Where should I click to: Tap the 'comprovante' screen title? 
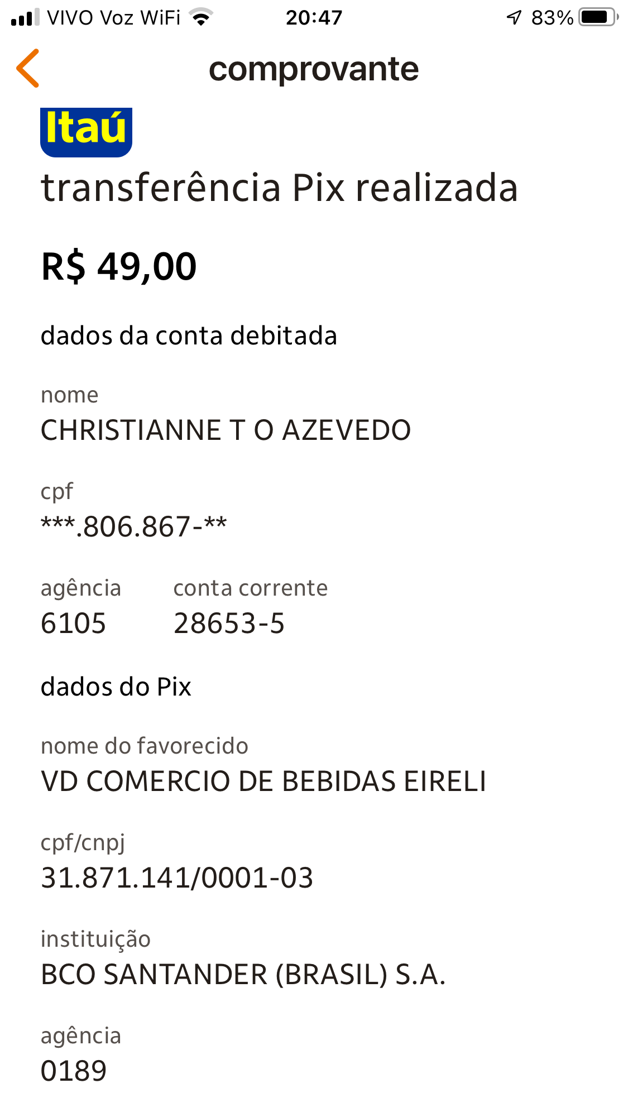[x=314, y=69]
